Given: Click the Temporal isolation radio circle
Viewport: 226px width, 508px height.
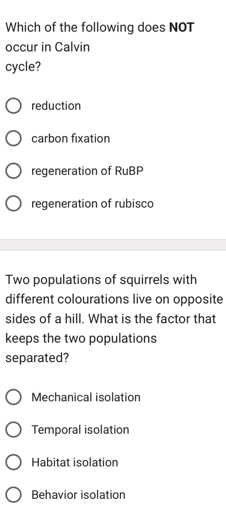Looking at the screenshot, I should pos(13,430).
